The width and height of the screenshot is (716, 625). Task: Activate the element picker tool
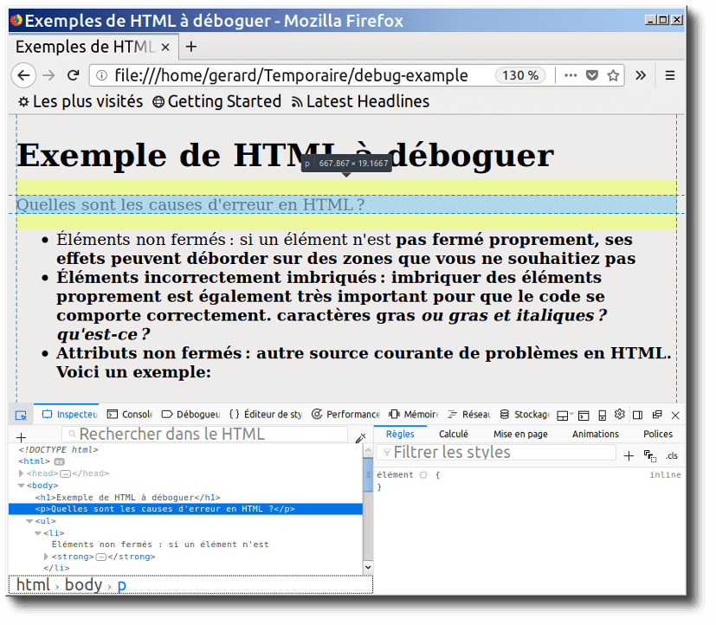[21, 415]
